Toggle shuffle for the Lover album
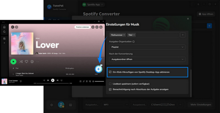 tap(21, 62)
